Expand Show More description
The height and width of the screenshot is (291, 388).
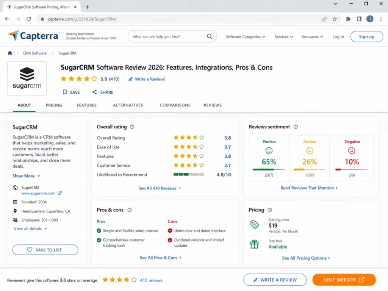coord(26,176)
